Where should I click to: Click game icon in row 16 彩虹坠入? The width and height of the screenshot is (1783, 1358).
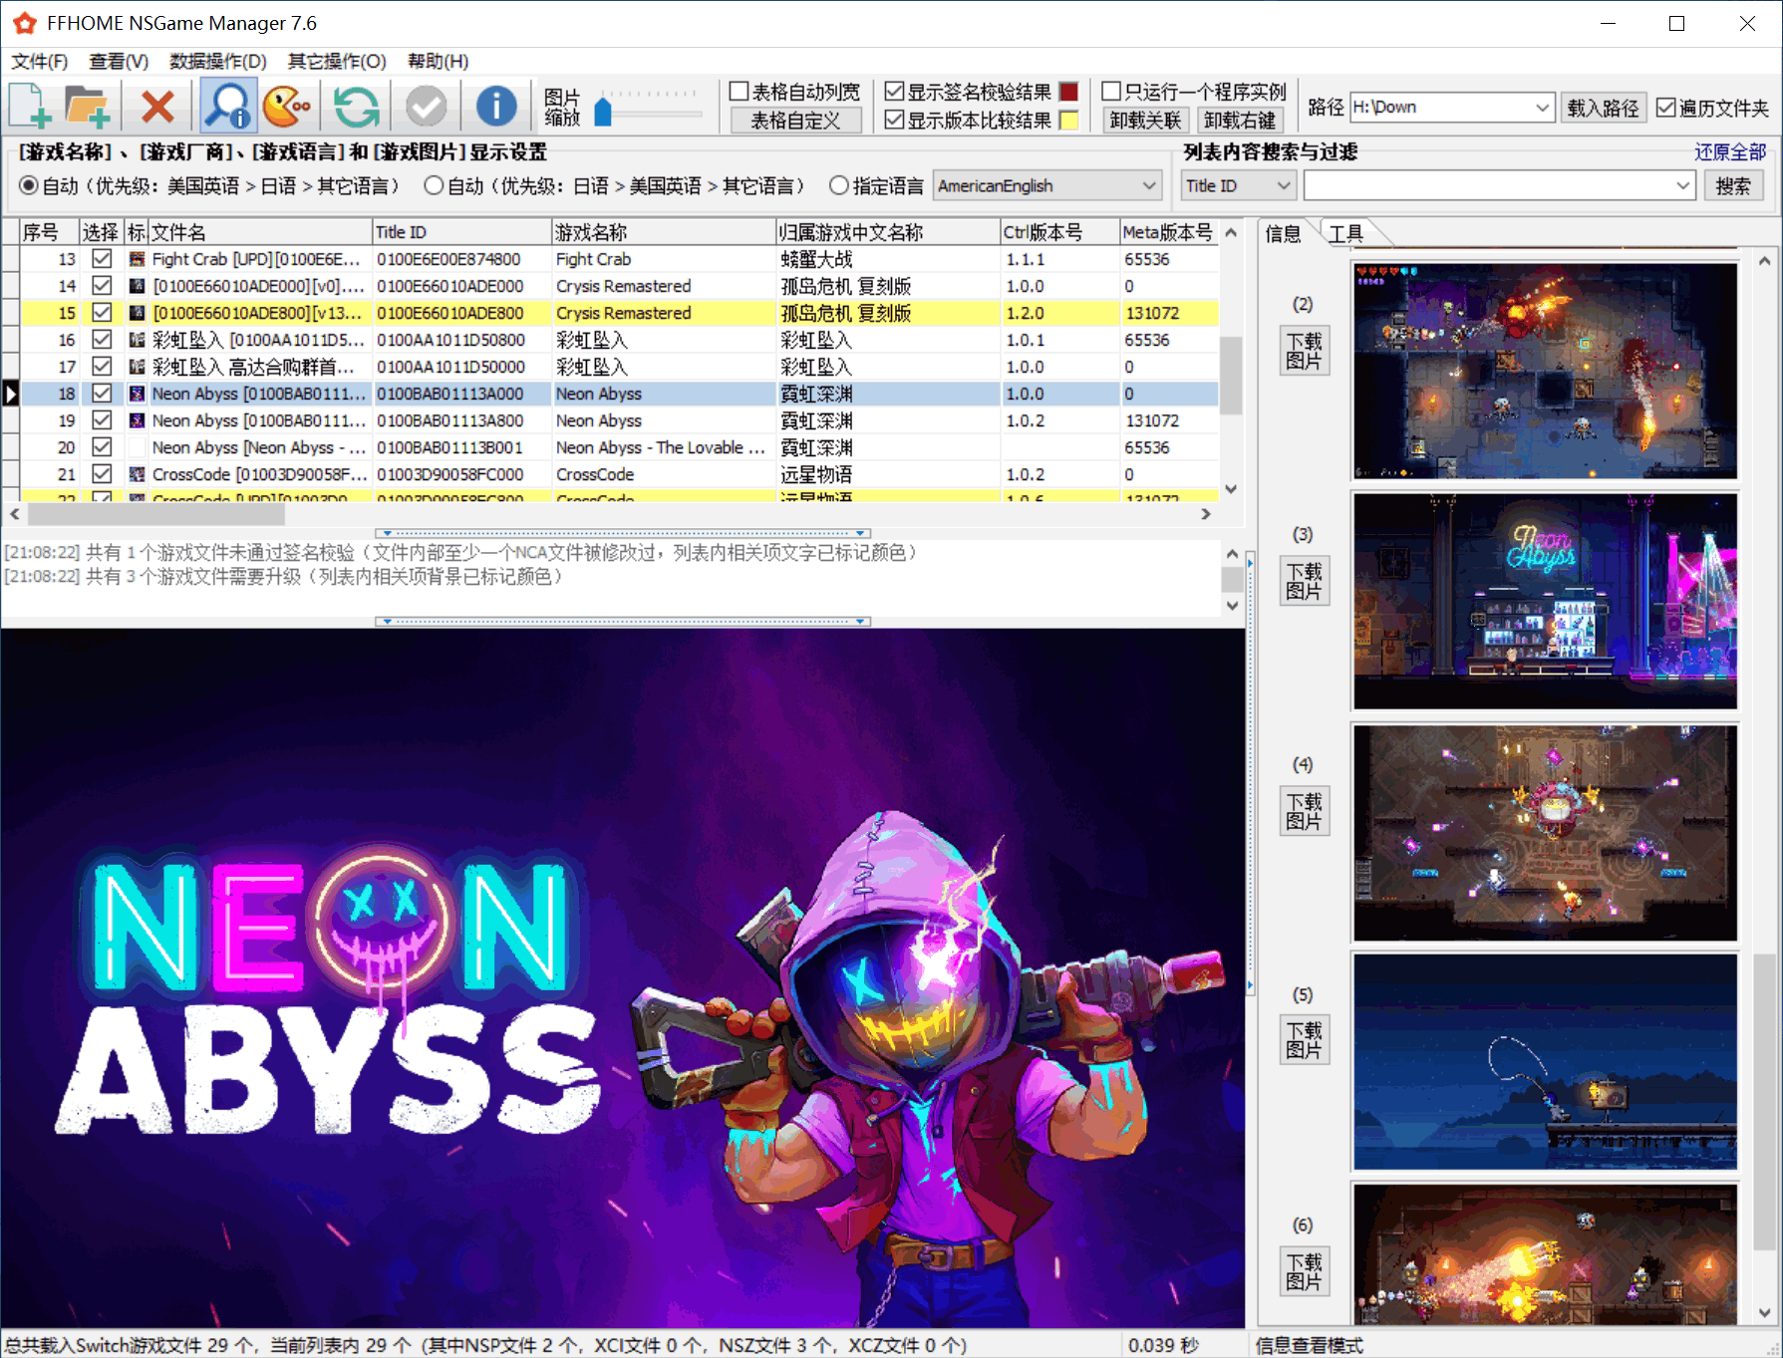coord(137,340)
